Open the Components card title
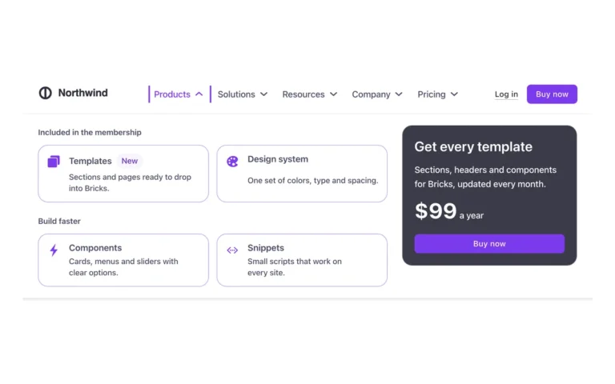The width and height of the screenshot is (615, 384). pyautogui.click(x=95, y=248)
